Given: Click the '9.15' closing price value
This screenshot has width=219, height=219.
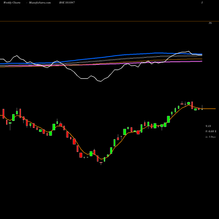Looking at the screenshot, I should point(208,126).
